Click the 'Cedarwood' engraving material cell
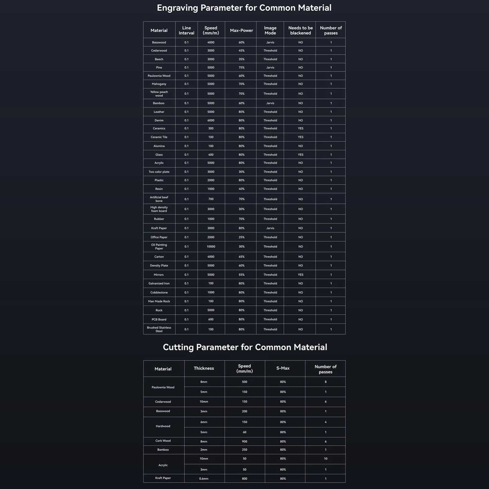 [x=159, y=51]
